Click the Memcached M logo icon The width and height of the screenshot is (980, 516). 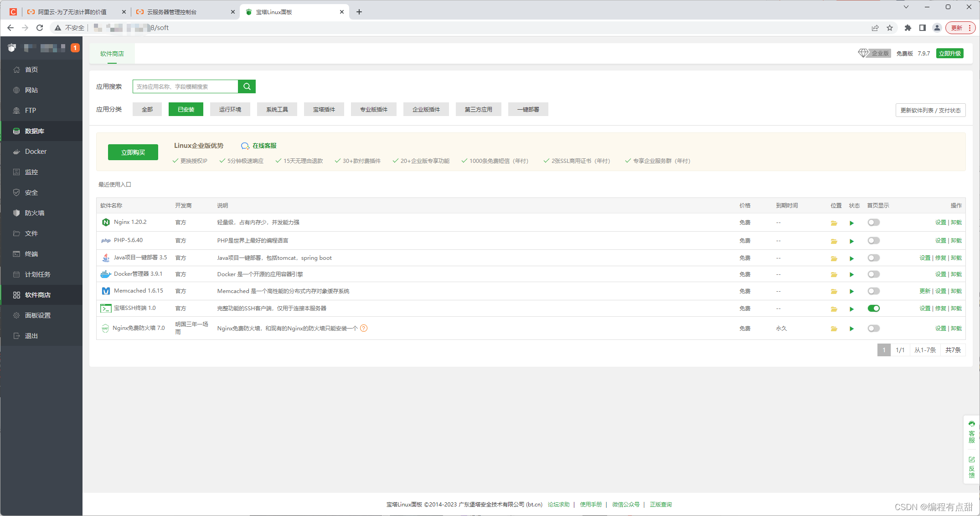click(x=106, y=291)
